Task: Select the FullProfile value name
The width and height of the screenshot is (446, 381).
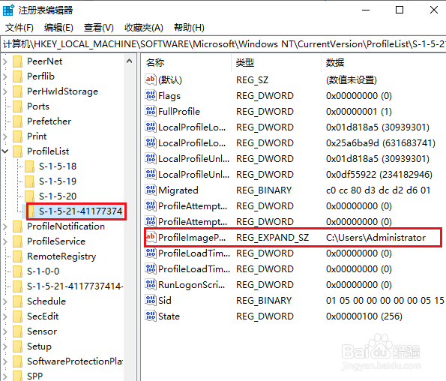Action: pos(179,112)
